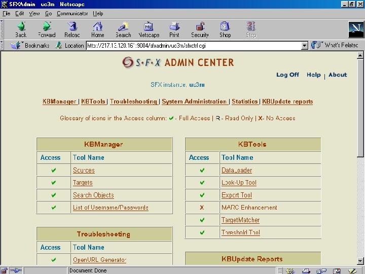
Task: Open the location URL dropdown arrow
Action: [x=305, y=46]
